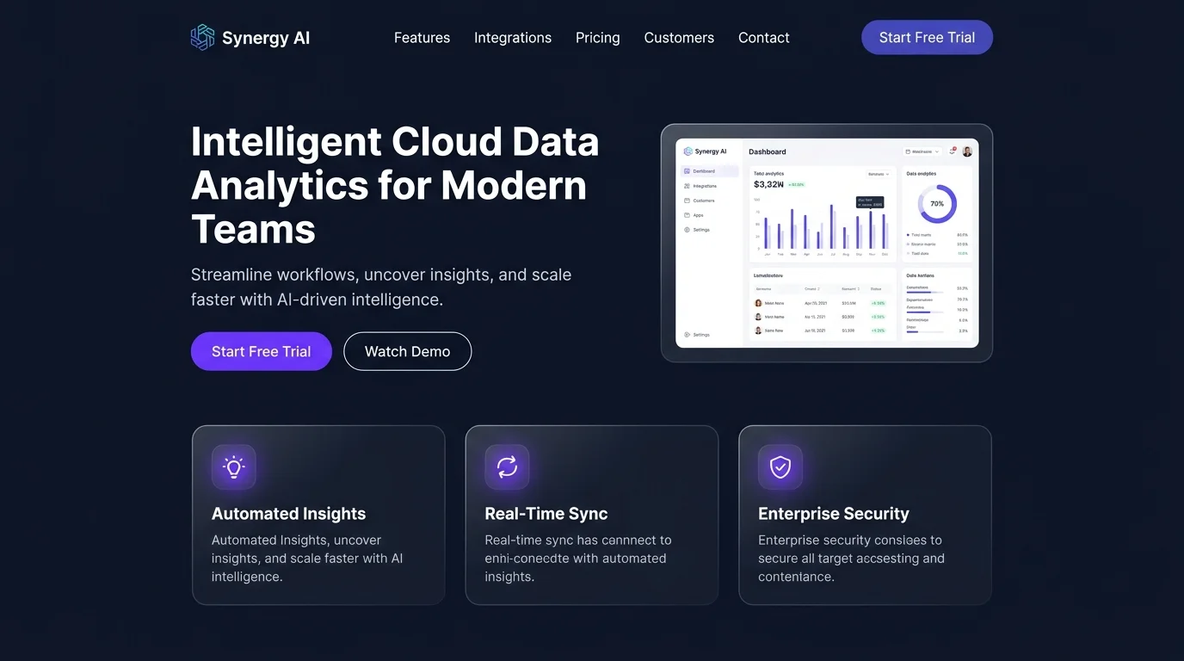Click the Apps icon in preview sidebar
1184x661 pixels.
pos(687,215)
